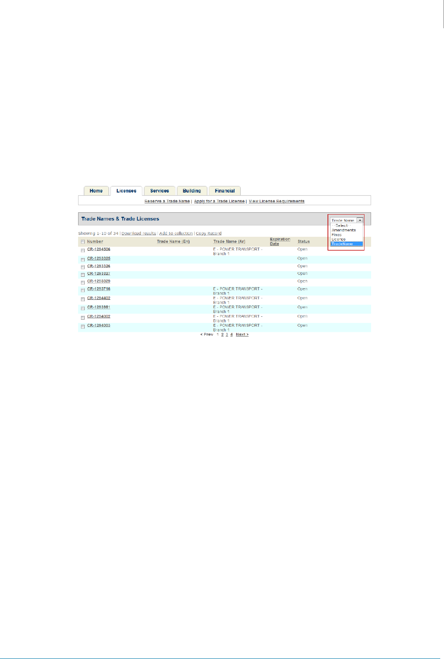444x659 pixels.
Task: Toggle the select-all checkbox in header
Action: coord(83,242)
